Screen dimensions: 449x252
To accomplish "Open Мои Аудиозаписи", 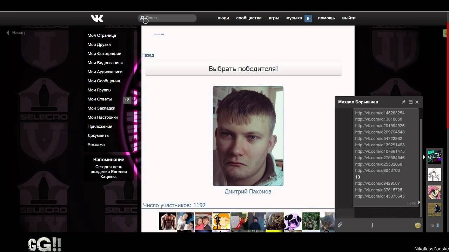I will tap(105, 72).
